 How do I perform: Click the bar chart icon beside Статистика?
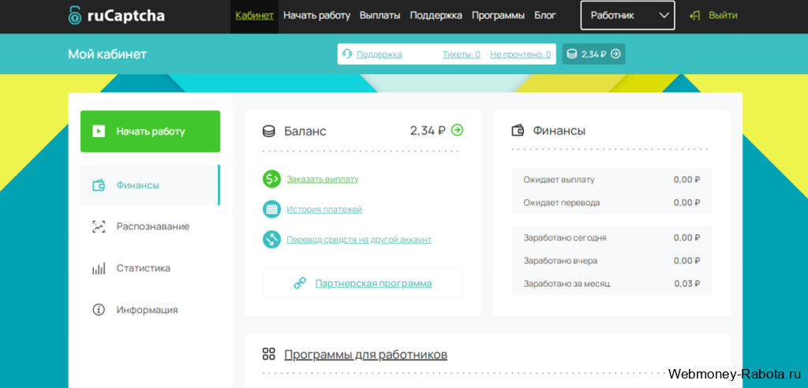(x=99, y=268)
